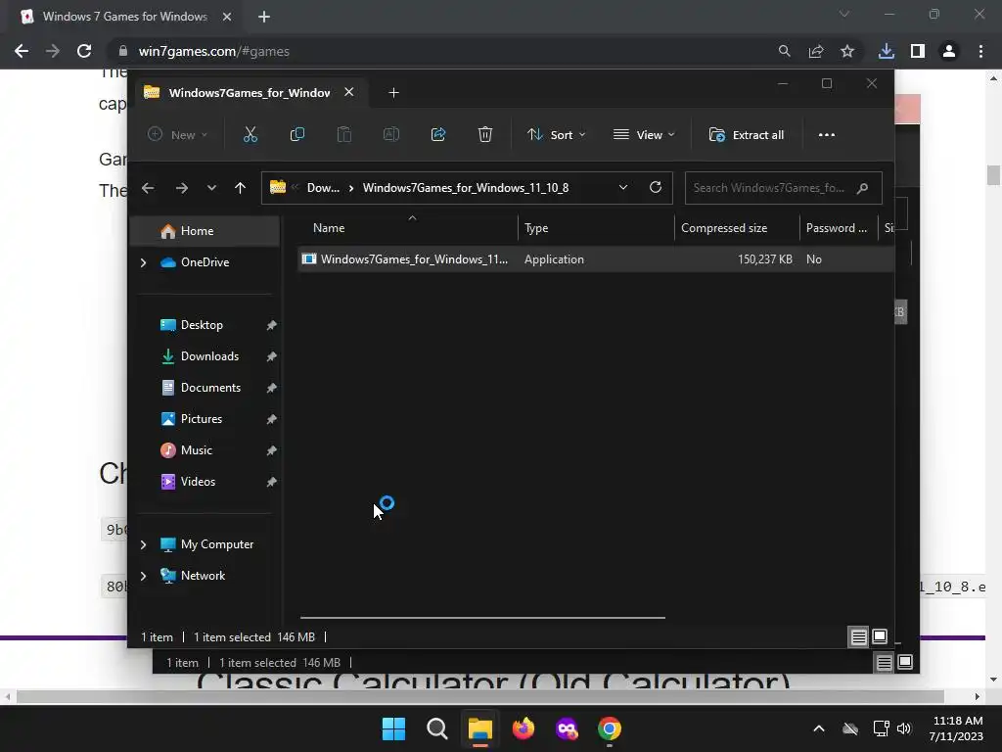The height and width of the screenshot is (752, 1002).
Task: Select Home in the navigation pane
Action: [x=205, y=231]
